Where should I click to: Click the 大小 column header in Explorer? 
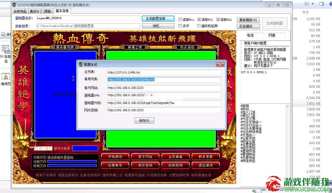[306, 12]
